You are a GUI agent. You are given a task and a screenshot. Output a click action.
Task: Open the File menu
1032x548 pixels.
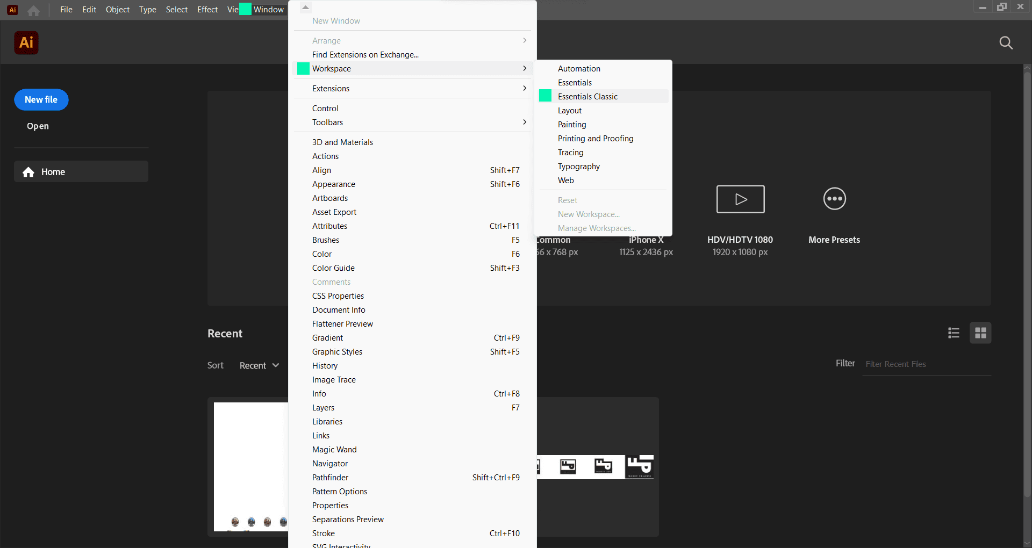point(66,10)
